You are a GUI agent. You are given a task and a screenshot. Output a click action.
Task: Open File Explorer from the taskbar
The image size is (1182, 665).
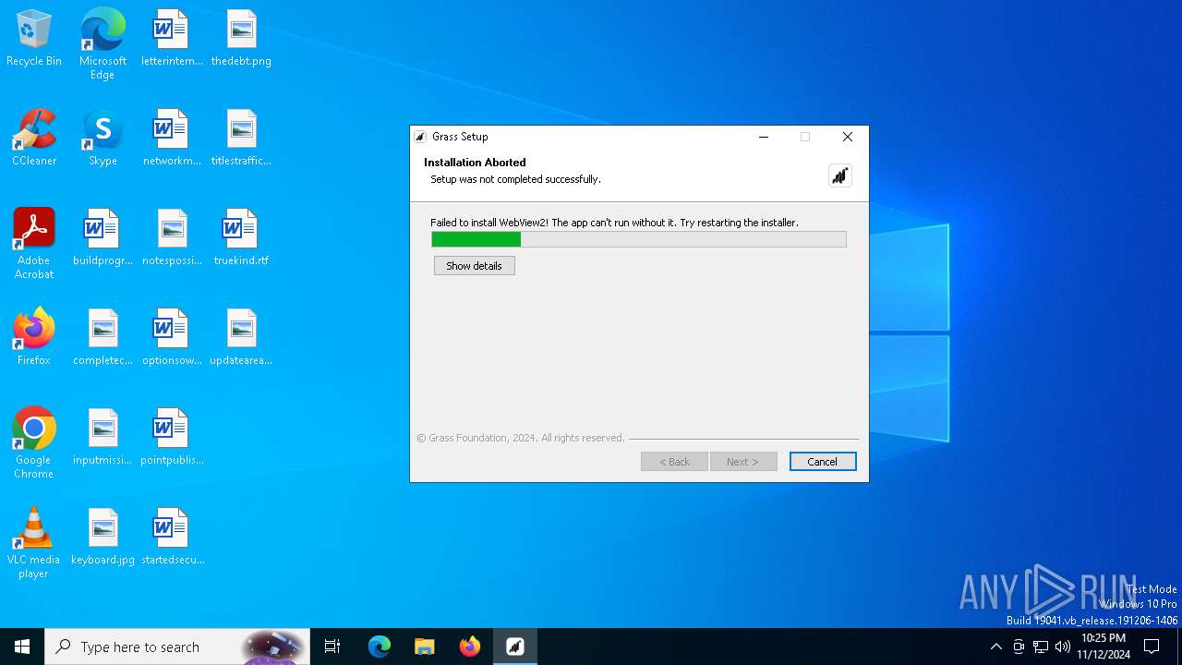(x=425, y=647)
